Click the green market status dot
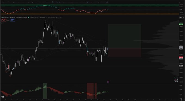This screenshot has height=101, width=185. tap(29, 17)
